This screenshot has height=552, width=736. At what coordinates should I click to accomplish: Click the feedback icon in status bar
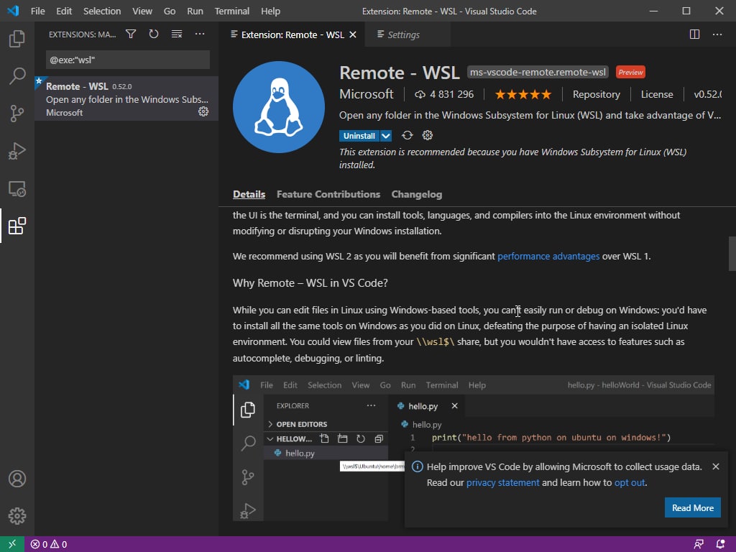tap(699, 544)
